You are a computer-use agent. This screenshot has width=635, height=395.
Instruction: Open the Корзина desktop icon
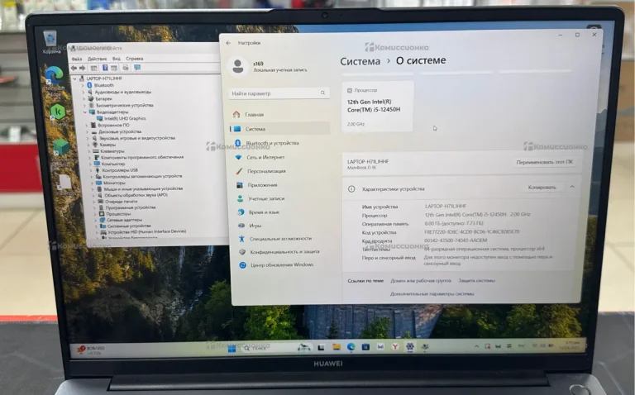[x=50, y=42]
